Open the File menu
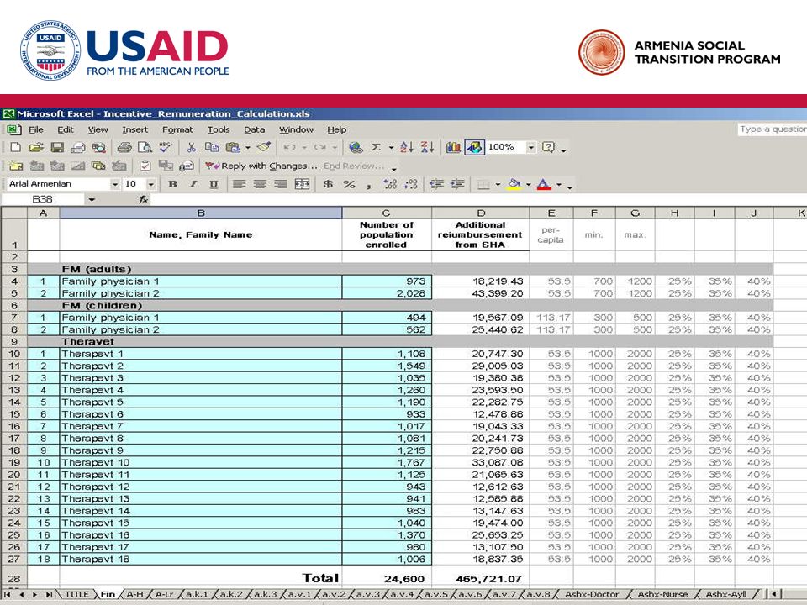 click(x=36, y=129)
